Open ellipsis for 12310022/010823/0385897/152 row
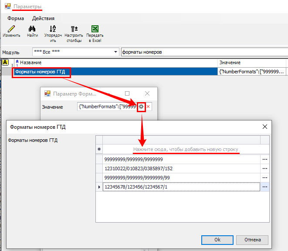 [x=264, y=168]
